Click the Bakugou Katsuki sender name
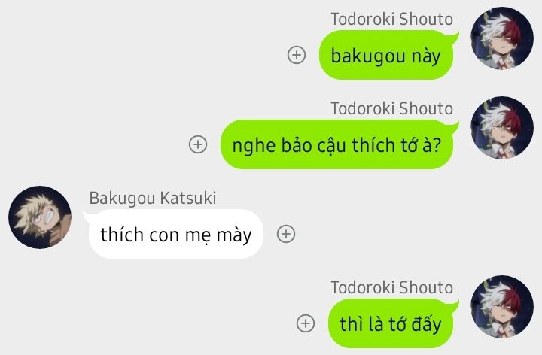 point(153,199)
